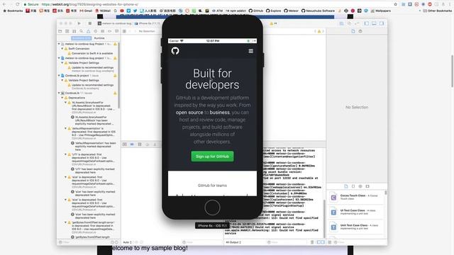Collapse first Validate Project Settings group
This screenshot has height=255, width=454.
pyautogui.click(x=62, y=63)
